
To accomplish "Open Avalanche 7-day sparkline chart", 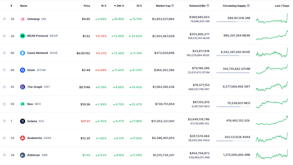I will pos(272,137).
